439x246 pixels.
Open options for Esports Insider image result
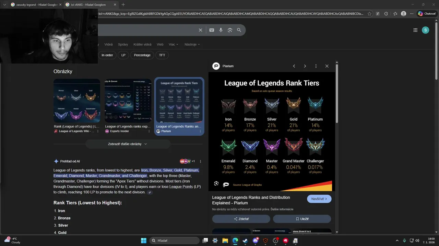(149, 131)
